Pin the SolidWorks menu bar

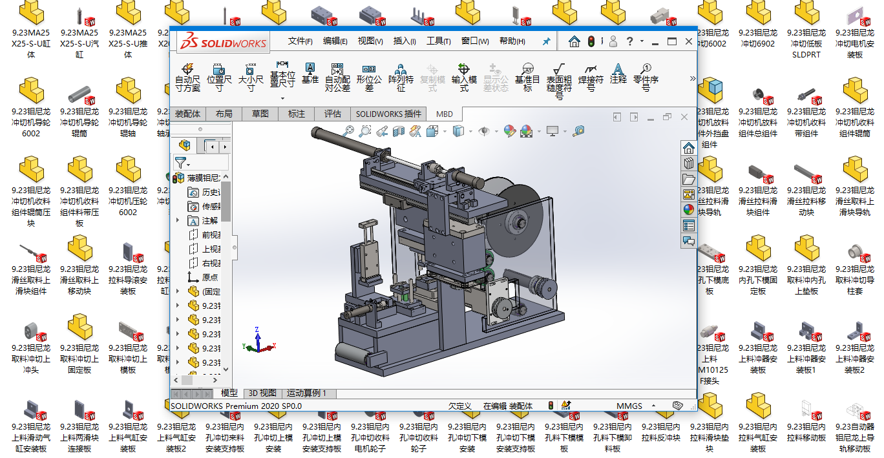click(546, 41)
